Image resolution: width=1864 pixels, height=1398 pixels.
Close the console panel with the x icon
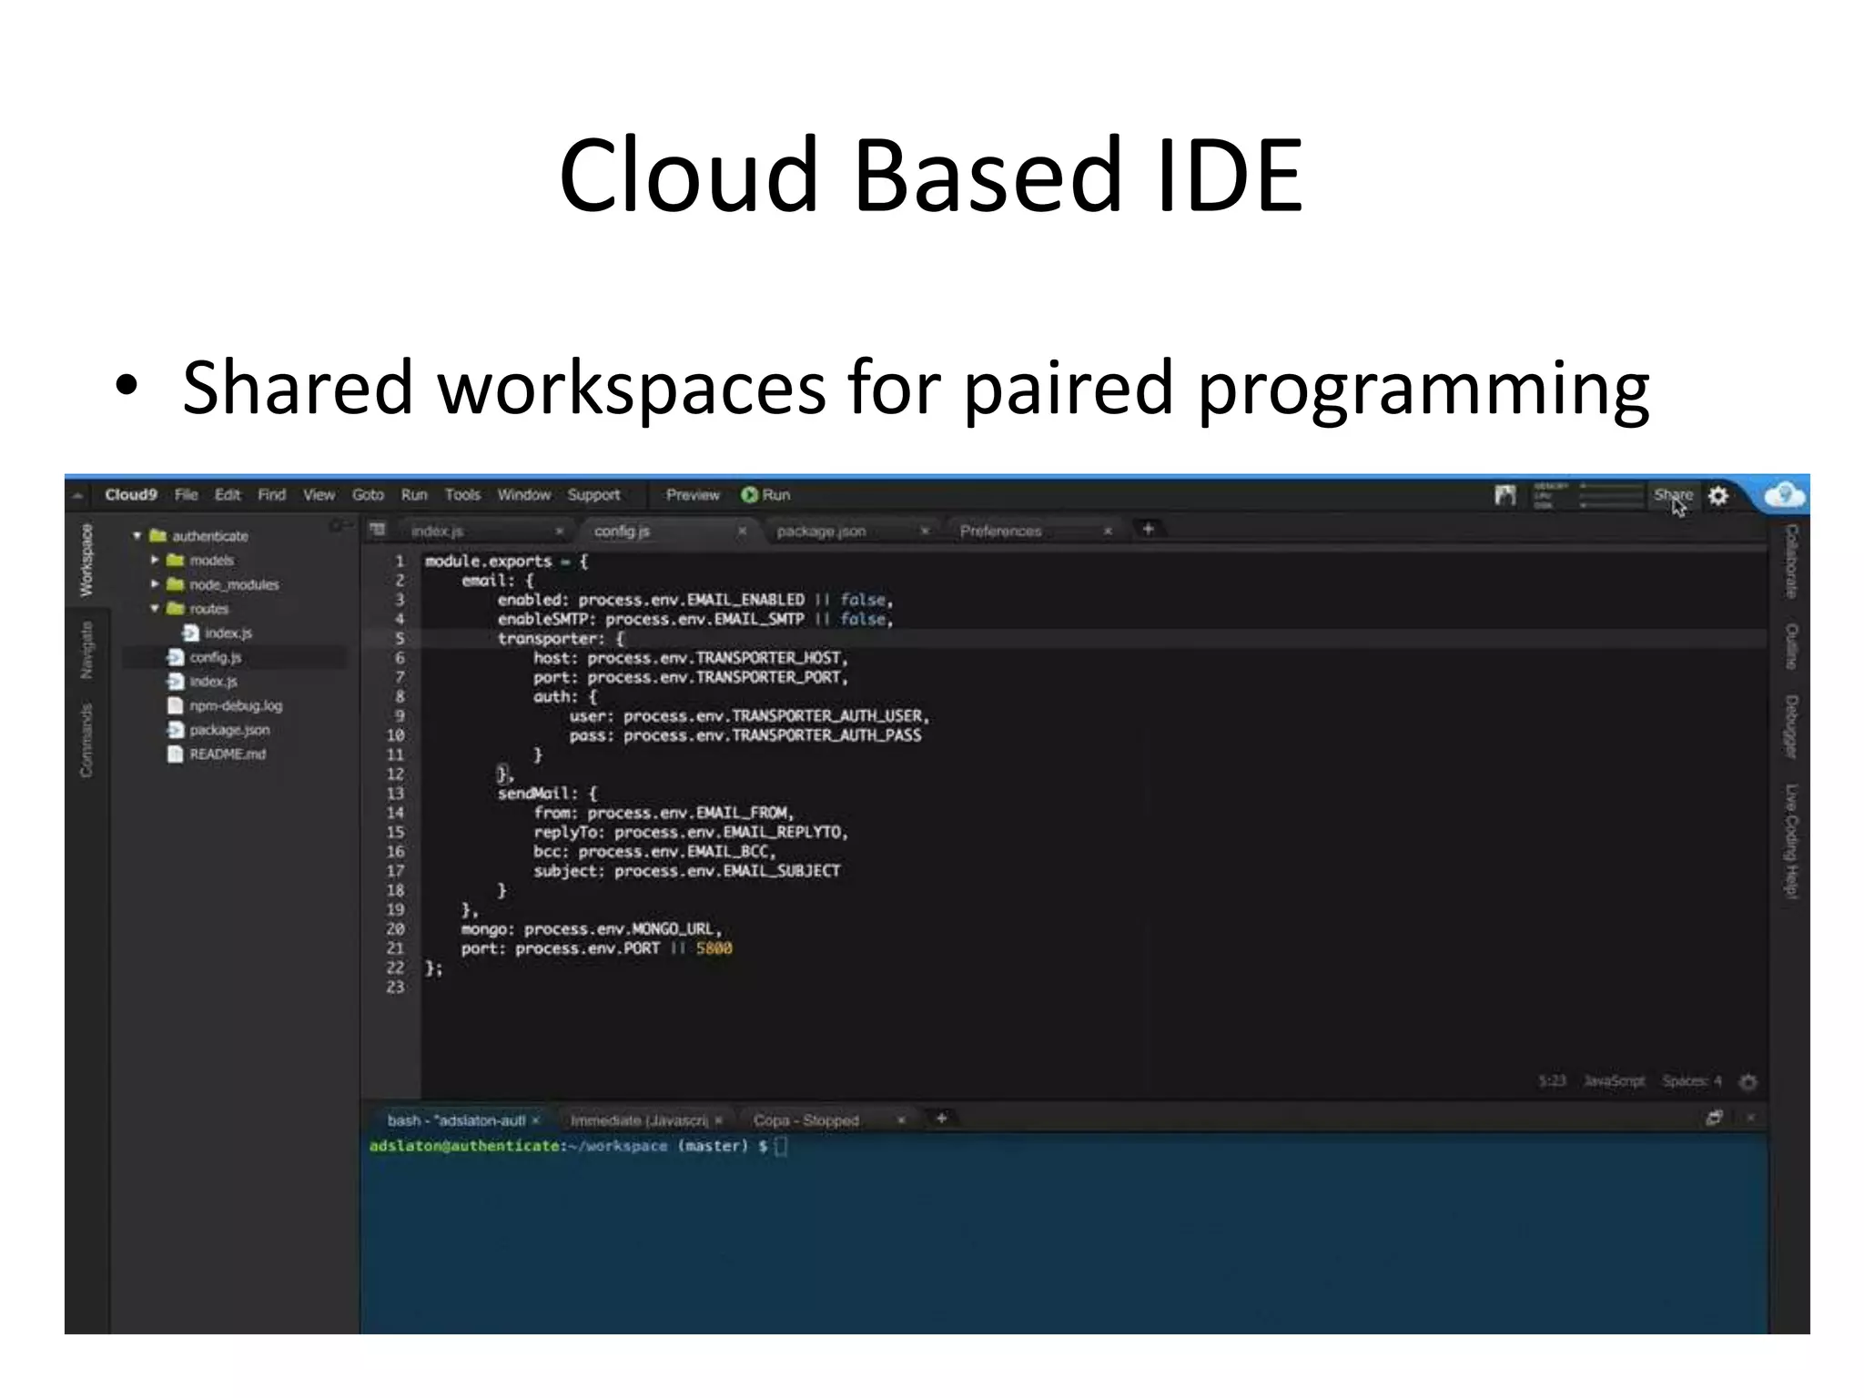pos(1750,1118)
